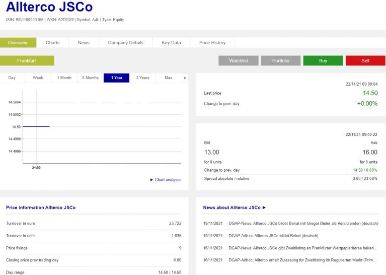Image resolution: width=386 pixels, height=275 pixels.
Task: Go to Company Details tab
Action: click(x=125, y=43)
